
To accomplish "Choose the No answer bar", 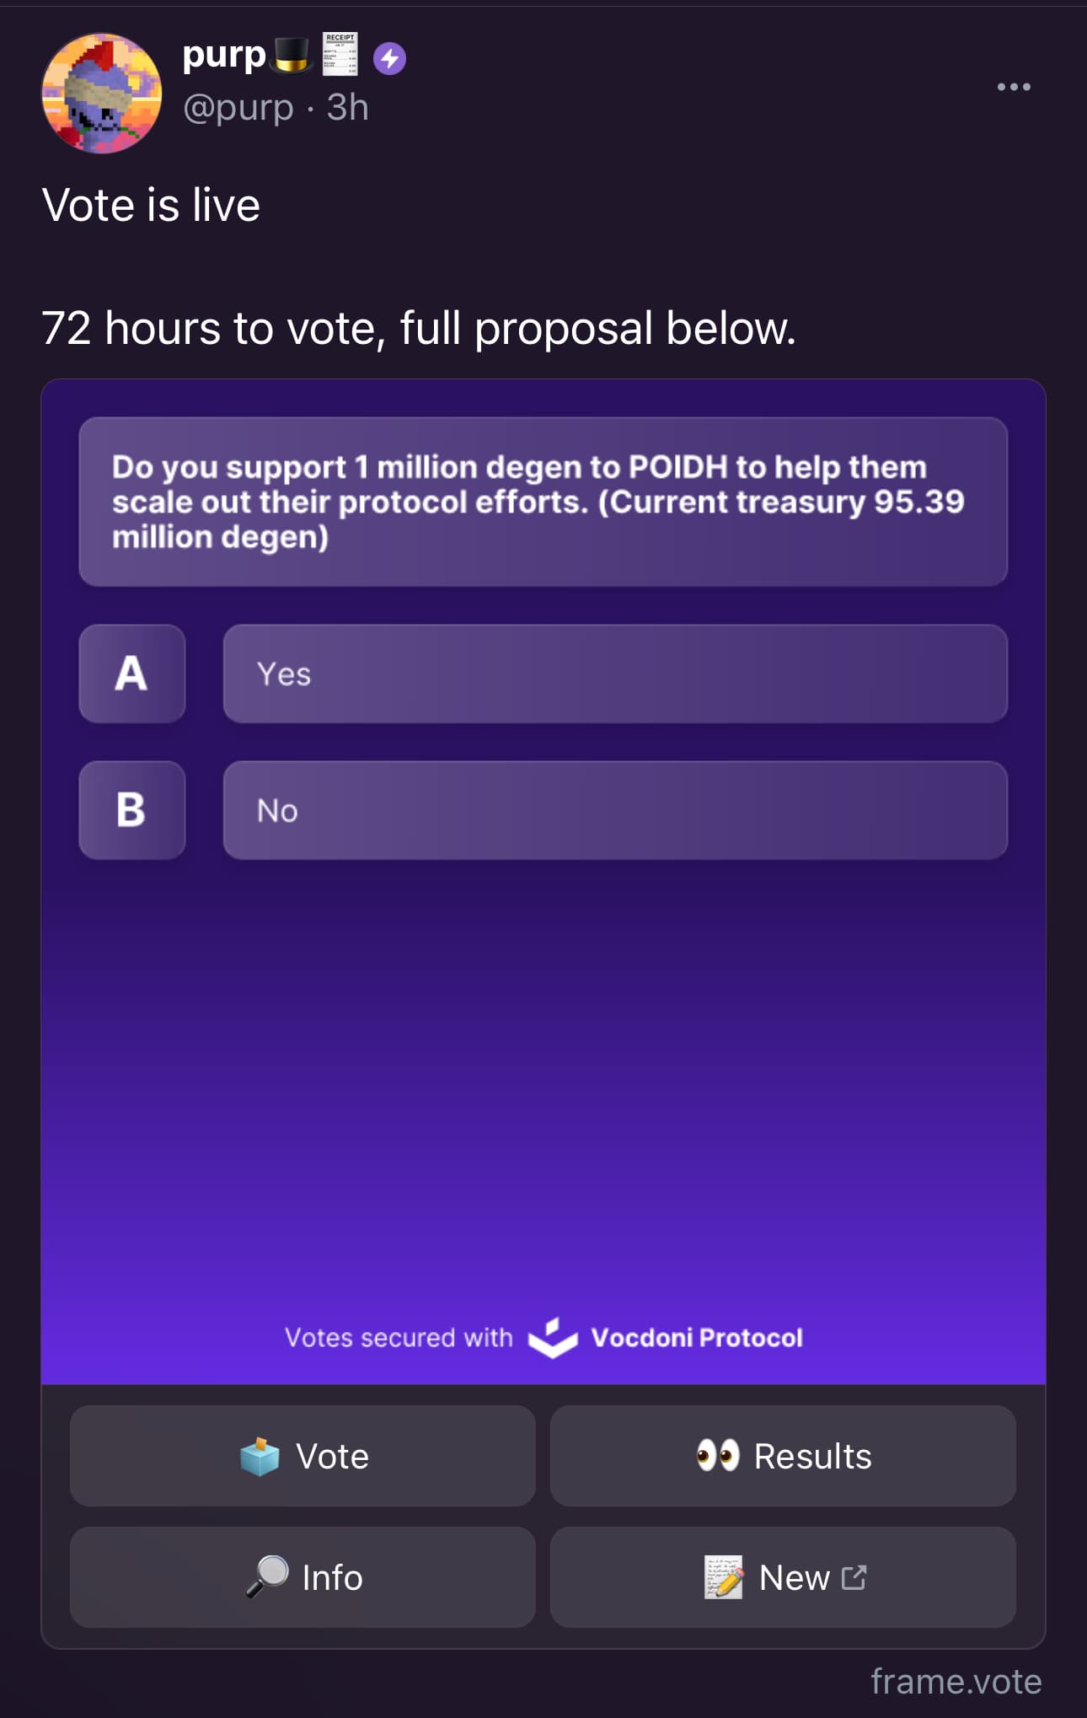I will point(615,810).
